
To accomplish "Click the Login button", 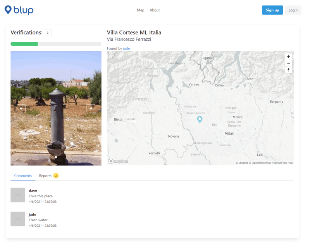I will [x=293, y=10].
